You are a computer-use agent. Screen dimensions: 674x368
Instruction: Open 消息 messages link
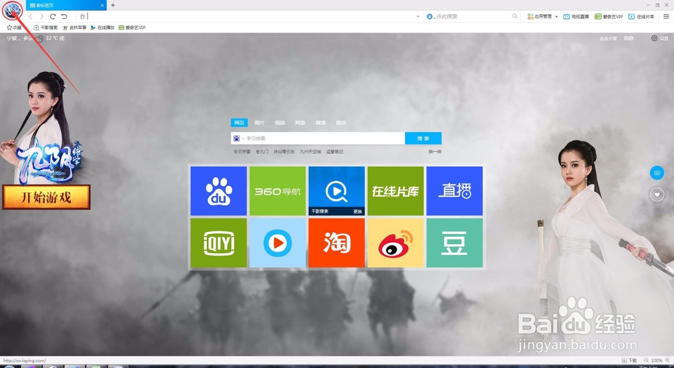pos(628,38)
